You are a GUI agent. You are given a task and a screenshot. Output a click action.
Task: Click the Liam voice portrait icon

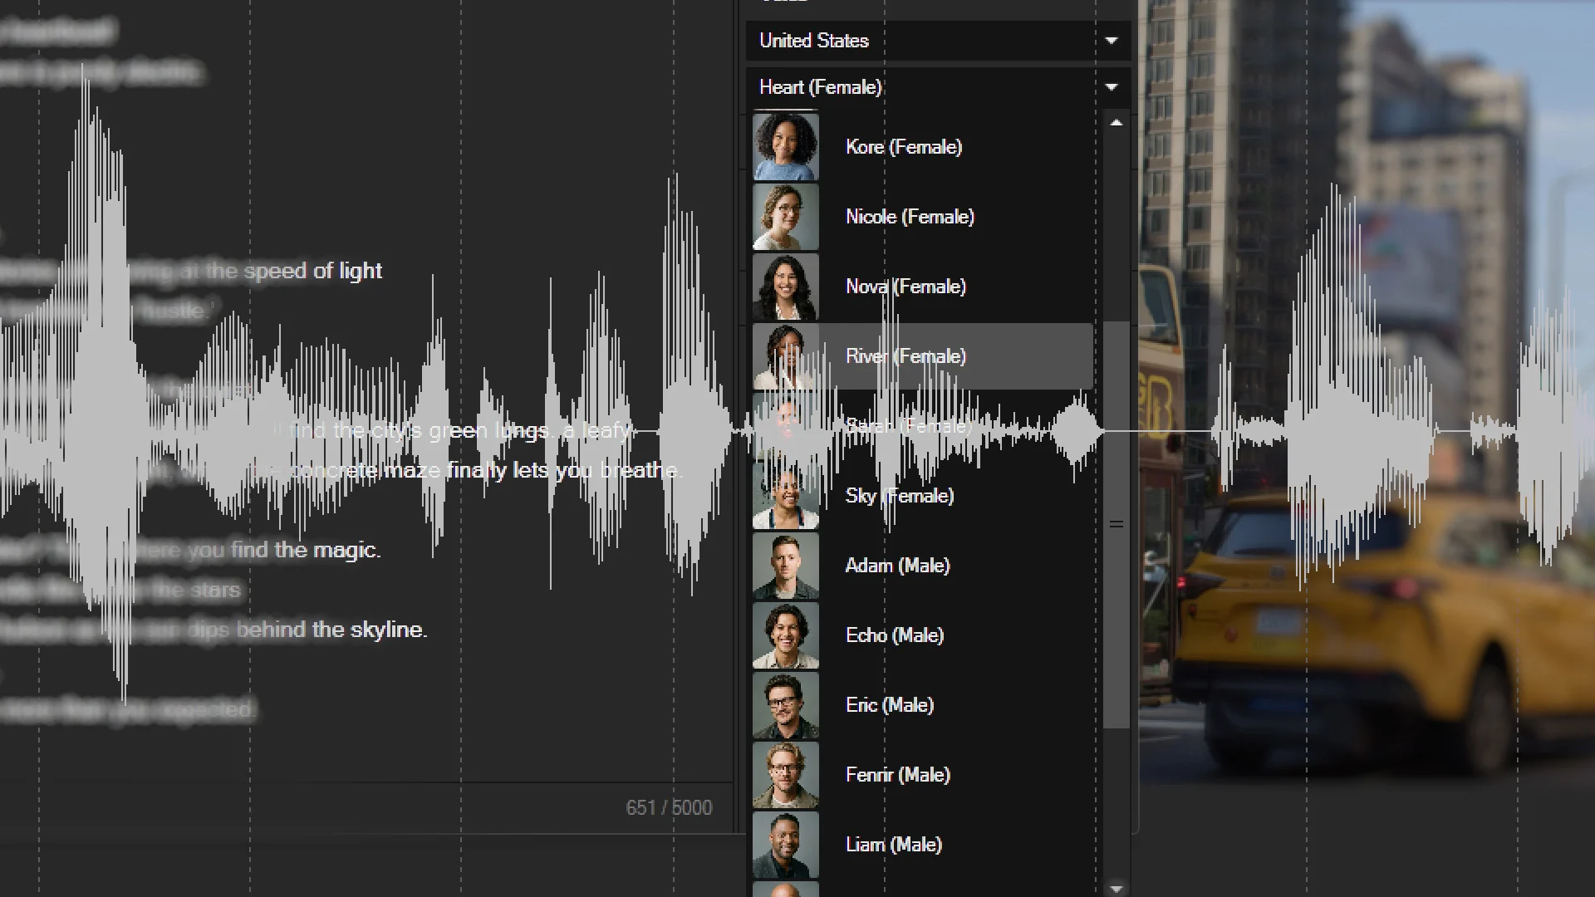(x=785, y=845)
